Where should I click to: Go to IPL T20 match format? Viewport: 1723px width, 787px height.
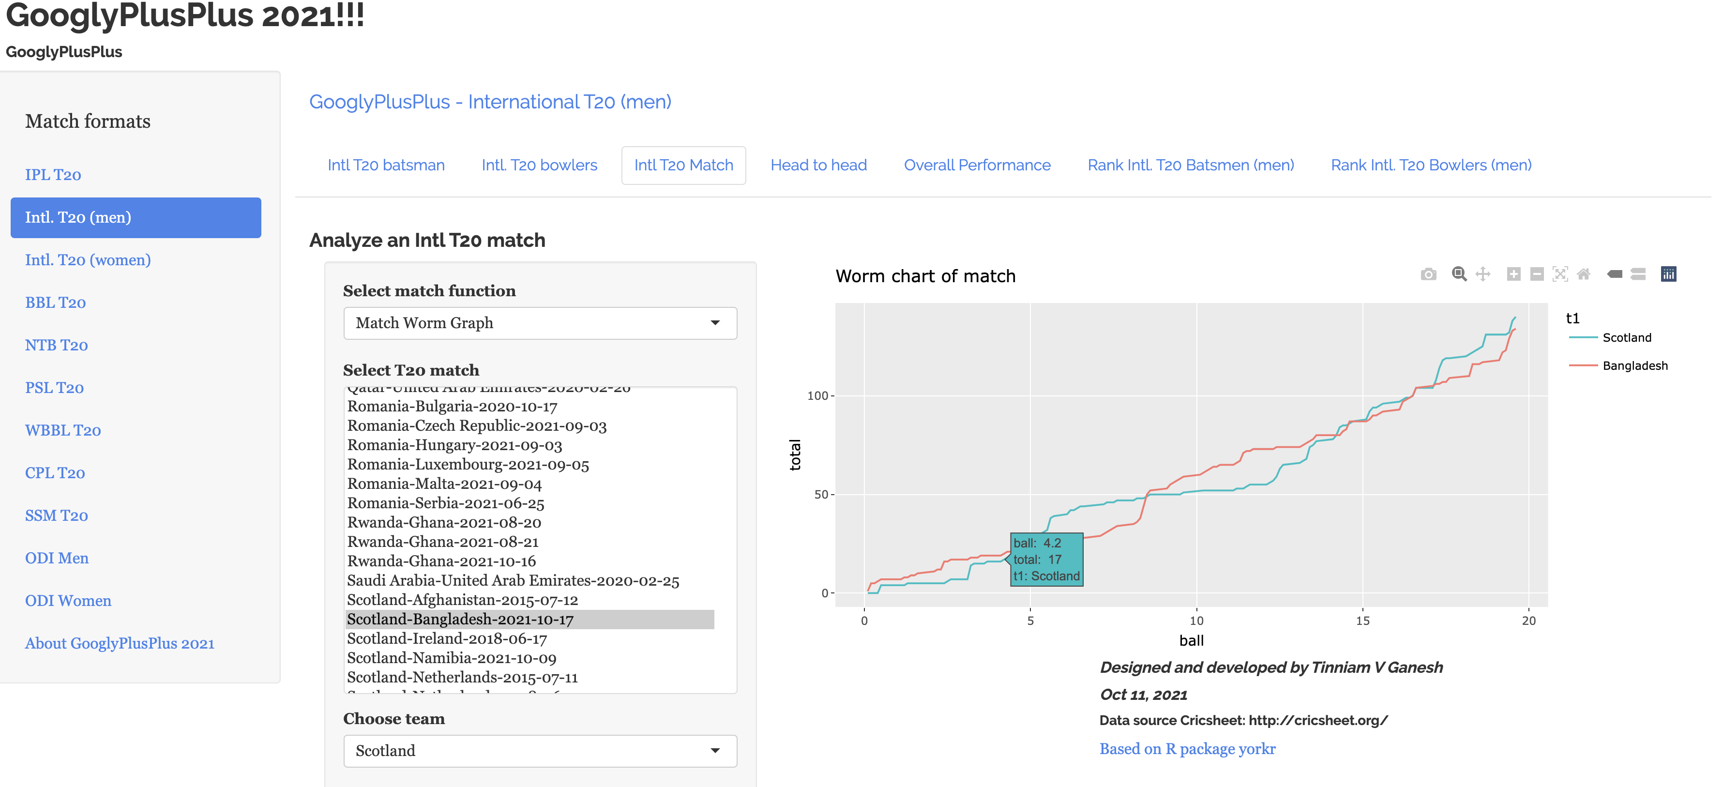coord(53,175)
